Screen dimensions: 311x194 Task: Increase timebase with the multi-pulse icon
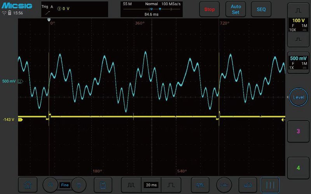pos(131,185)
